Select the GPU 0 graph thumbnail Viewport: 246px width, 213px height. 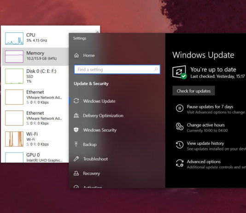click(14, 157)
